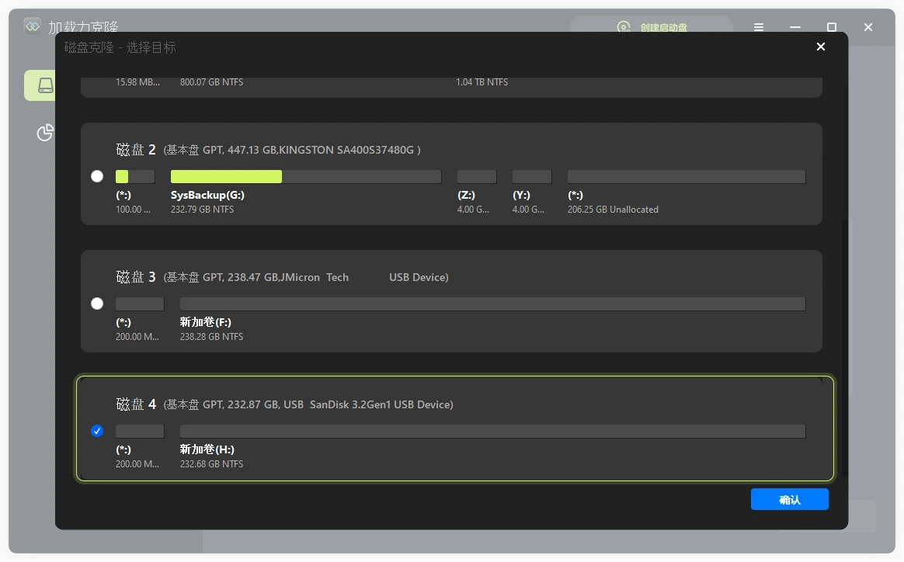Click the app logo in title bar

(33, 27)
